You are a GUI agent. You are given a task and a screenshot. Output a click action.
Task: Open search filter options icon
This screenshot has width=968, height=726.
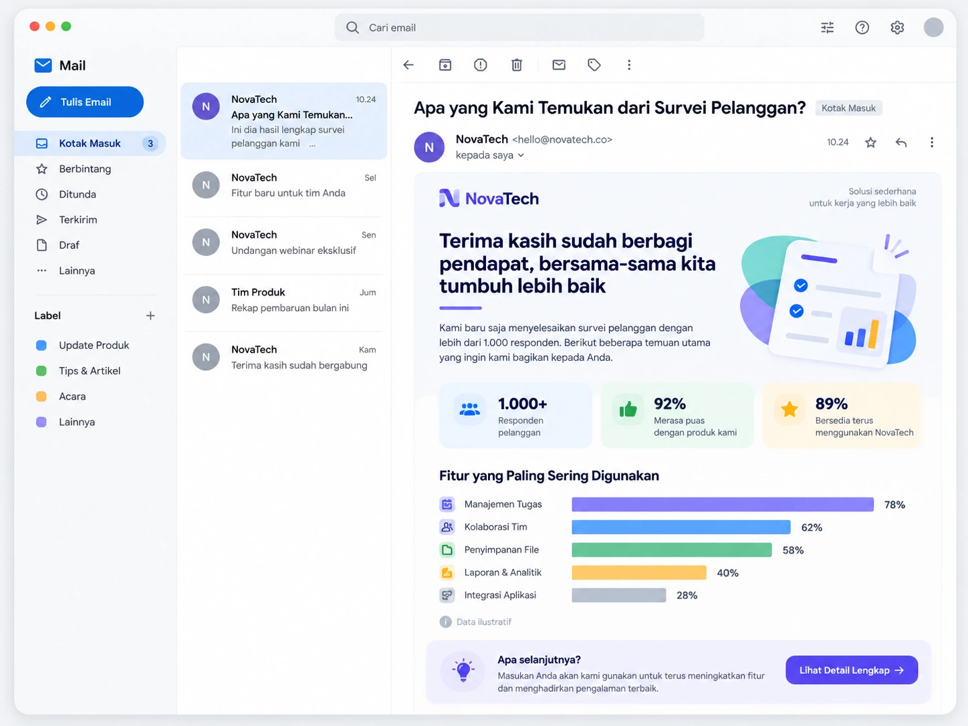(828, 27)
